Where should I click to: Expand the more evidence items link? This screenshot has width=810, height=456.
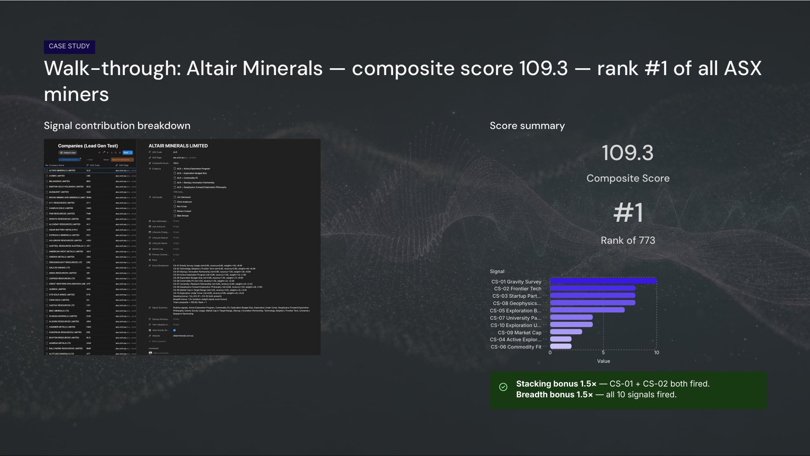pyautogui.click(x=178, y=192)
